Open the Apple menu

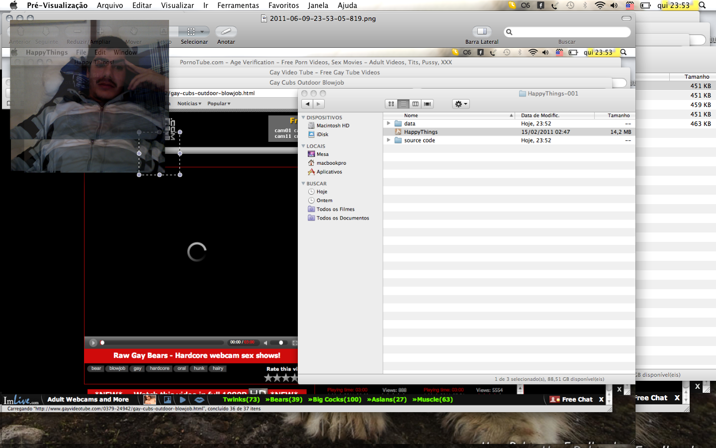pos(13,5)
